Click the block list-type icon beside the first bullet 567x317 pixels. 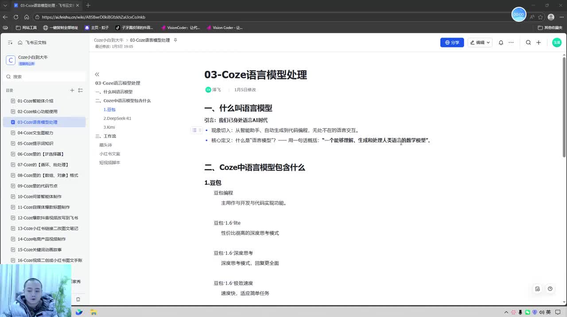194,130
